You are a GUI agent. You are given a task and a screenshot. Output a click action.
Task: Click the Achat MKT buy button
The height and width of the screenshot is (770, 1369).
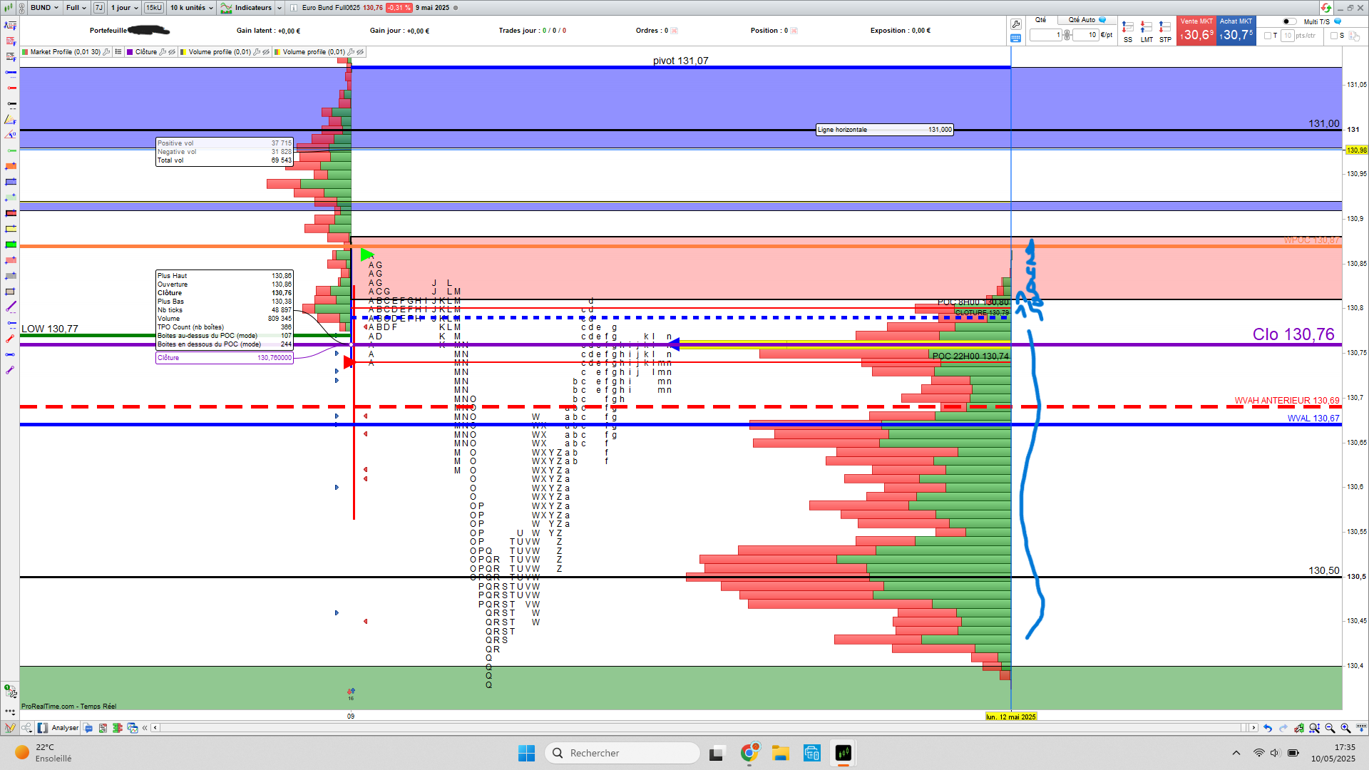[1236, 31]
